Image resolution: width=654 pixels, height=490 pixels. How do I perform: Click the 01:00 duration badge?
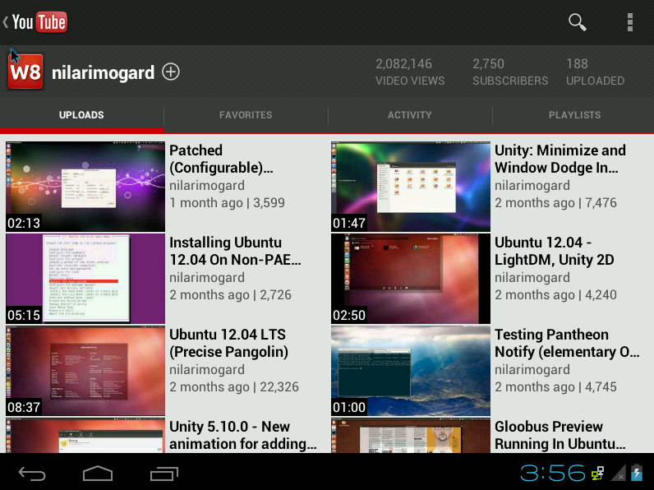point(349,407)
